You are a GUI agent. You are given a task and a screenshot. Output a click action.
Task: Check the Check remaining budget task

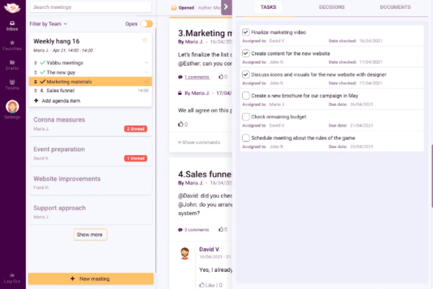tap(245, 117)
